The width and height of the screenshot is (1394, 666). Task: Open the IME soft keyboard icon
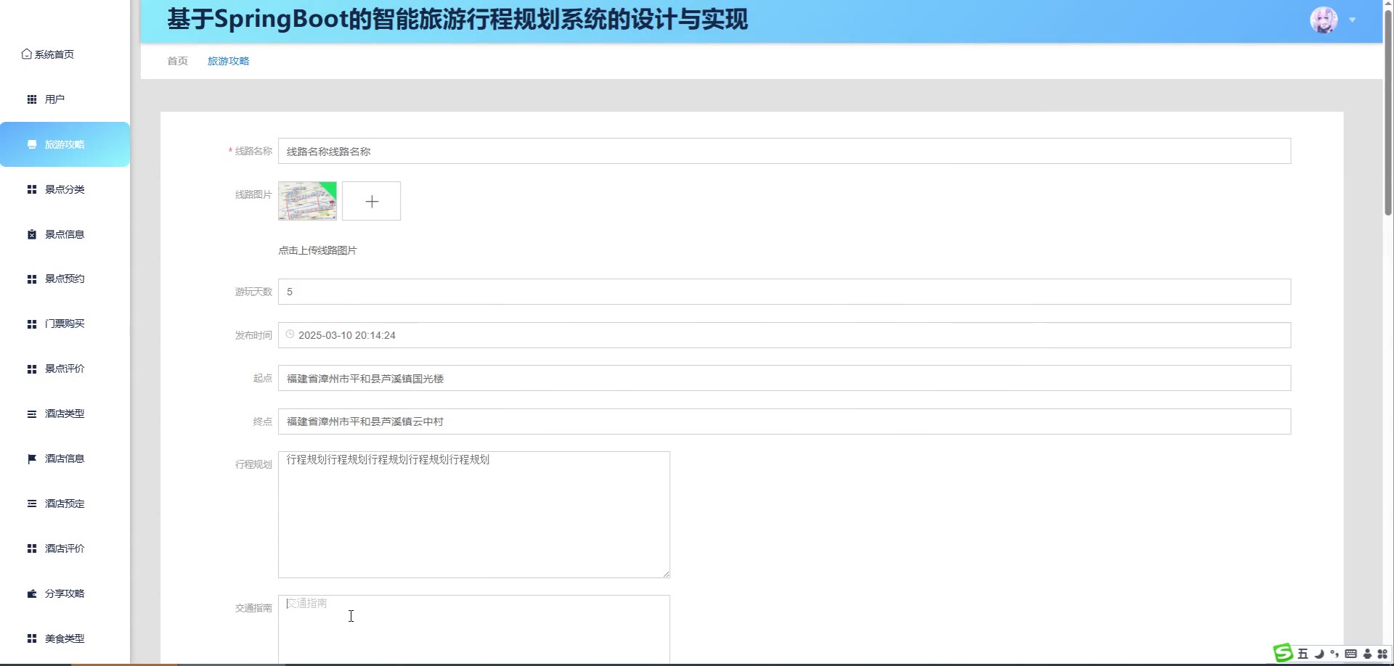[x=1350, y=654]
